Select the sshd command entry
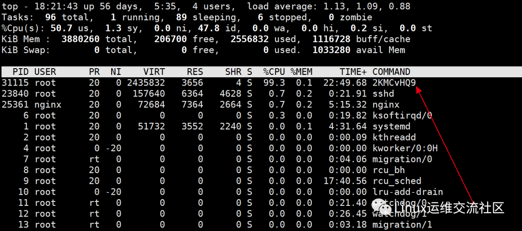522x231 pixels. (x=383, y=94)
